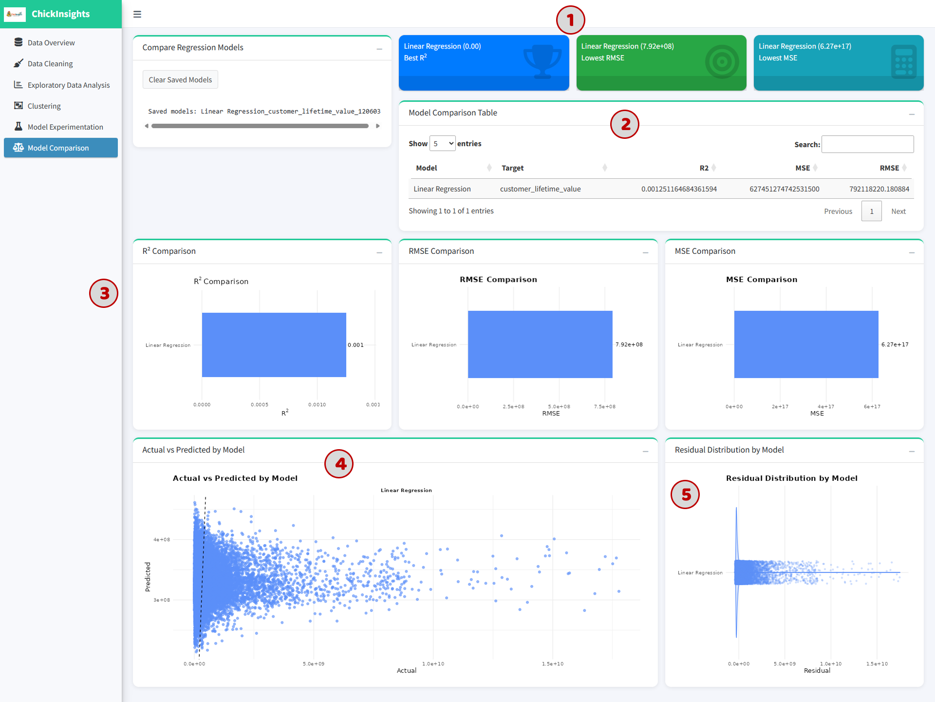
Task: Select the Clustering sidebar icon
Action: tap(19, 106)
